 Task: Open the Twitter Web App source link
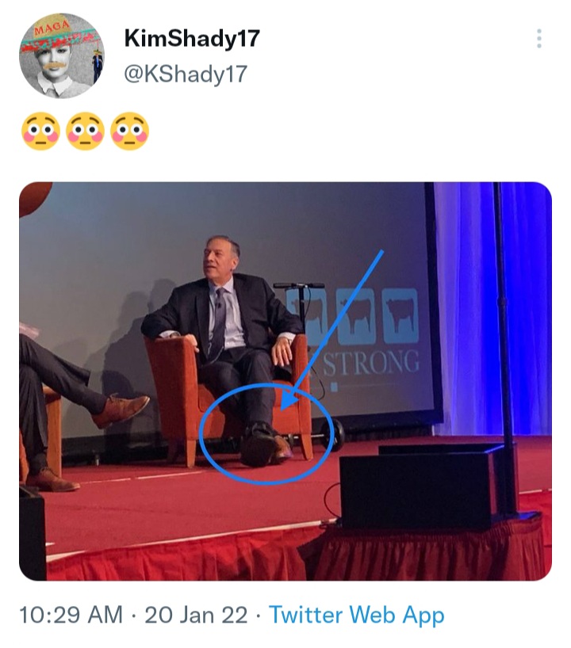tap(357, 615)
